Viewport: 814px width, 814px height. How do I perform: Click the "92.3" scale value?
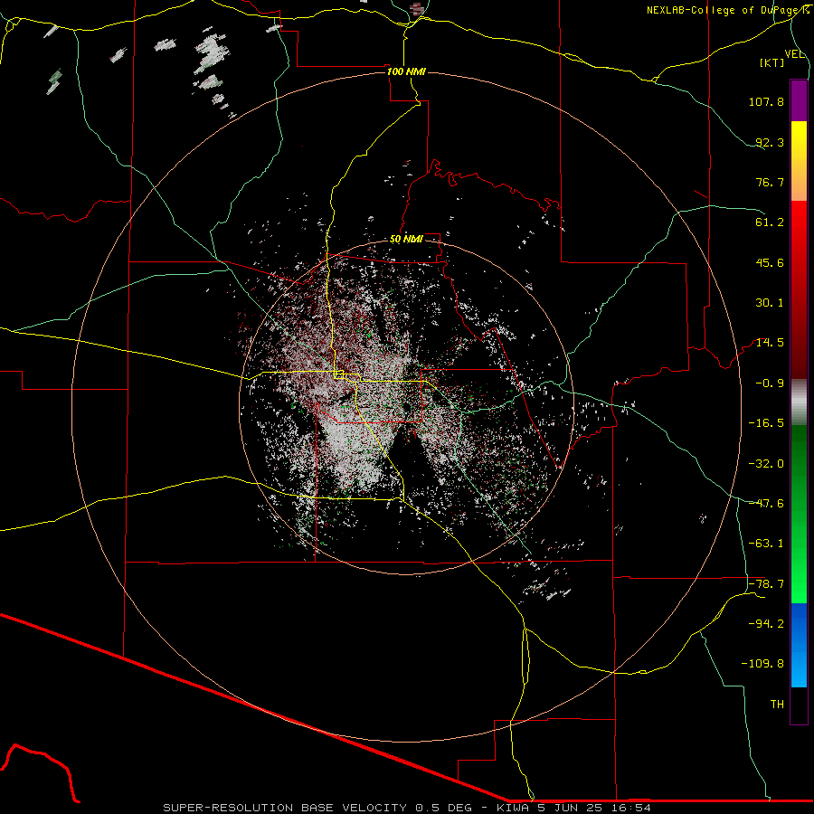pyautogui.click(x=770, y=142)
